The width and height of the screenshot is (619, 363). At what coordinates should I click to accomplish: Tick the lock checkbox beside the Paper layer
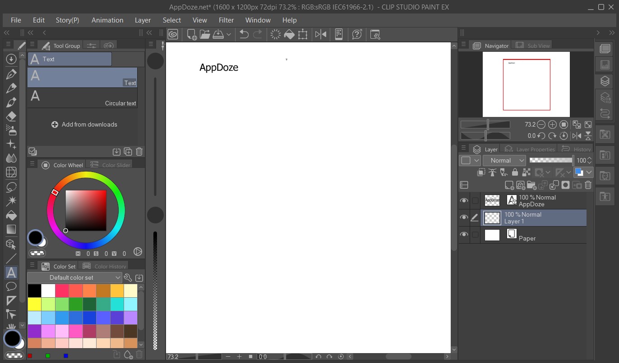click(x=475, y=235)
